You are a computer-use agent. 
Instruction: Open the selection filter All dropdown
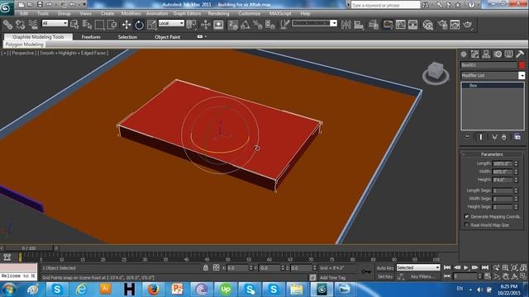click(x=55, y=23)
